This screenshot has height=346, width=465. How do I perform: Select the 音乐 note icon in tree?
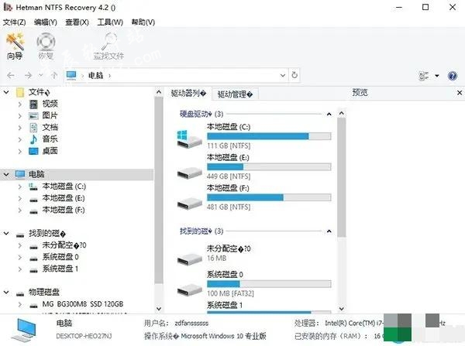click(33, 139)
